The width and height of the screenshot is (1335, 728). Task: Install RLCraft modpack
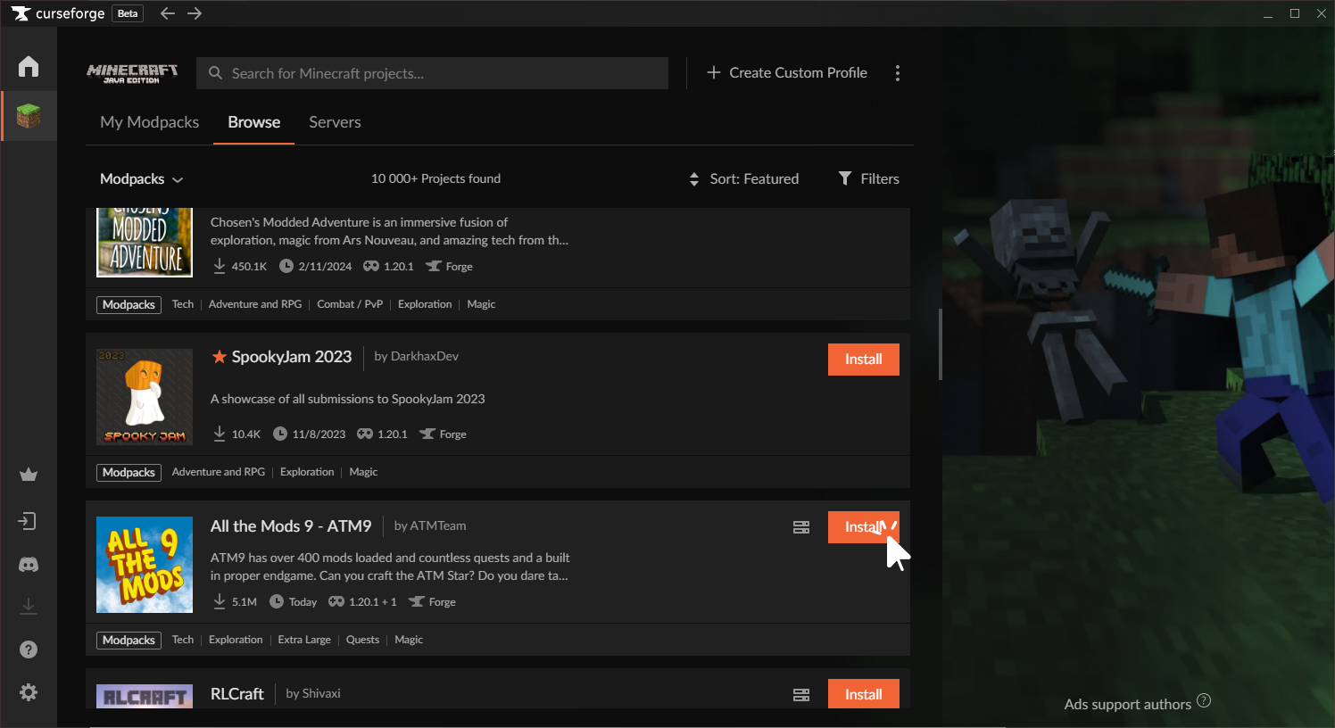pos(864,694)
